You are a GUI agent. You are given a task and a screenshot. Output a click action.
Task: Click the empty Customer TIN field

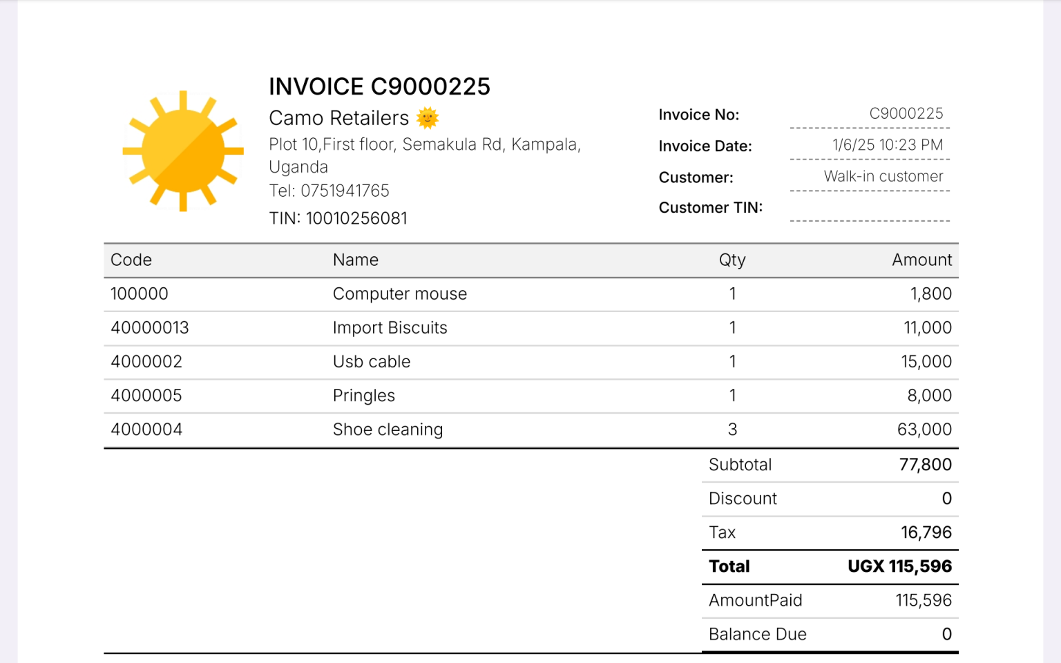pos(870,214)
